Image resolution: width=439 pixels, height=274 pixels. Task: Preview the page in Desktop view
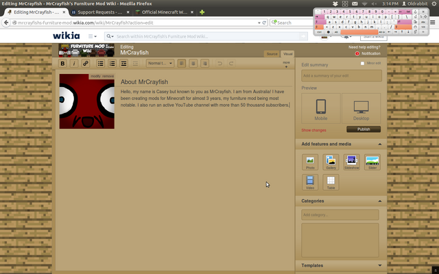point(361,108)
